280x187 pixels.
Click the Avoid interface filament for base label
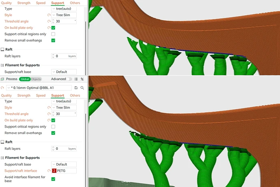click(25, 179)
